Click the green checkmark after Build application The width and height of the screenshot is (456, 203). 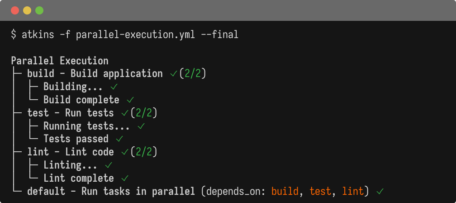click(x=174, y=74)
